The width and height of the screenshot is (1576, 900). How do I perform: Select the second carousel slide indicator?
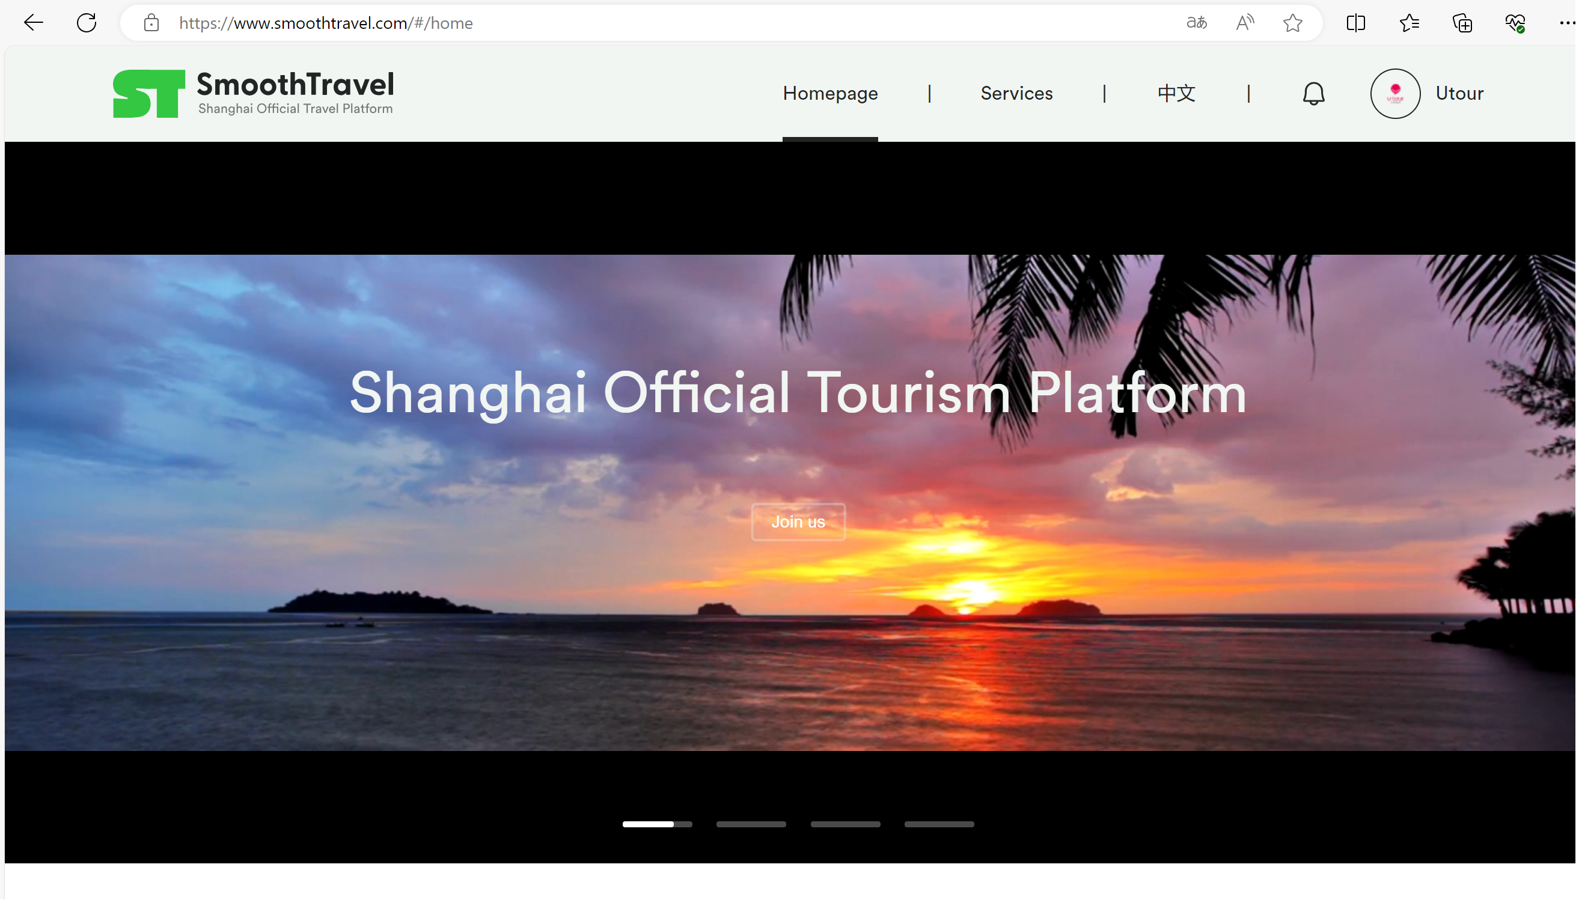(x=751, y=824)
